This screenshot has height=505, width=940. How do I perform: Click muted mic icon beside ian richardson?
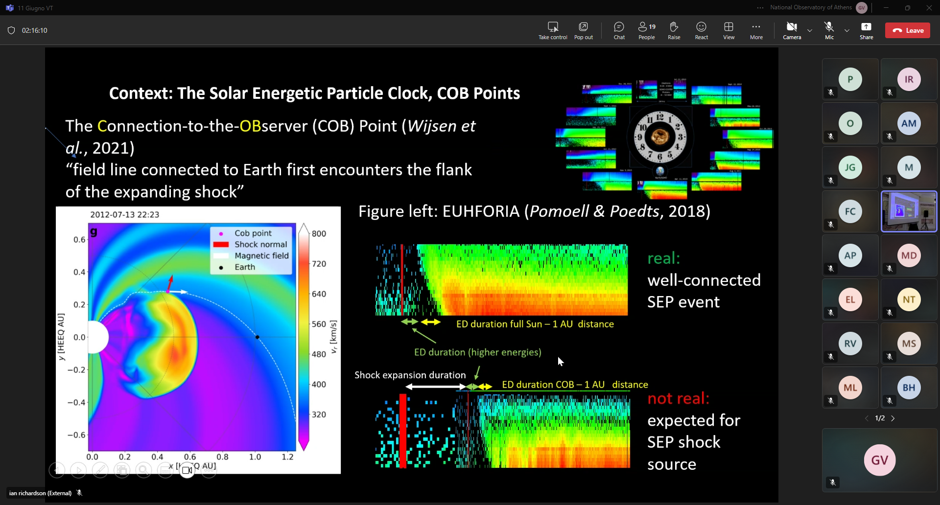(x=79, y=493)
